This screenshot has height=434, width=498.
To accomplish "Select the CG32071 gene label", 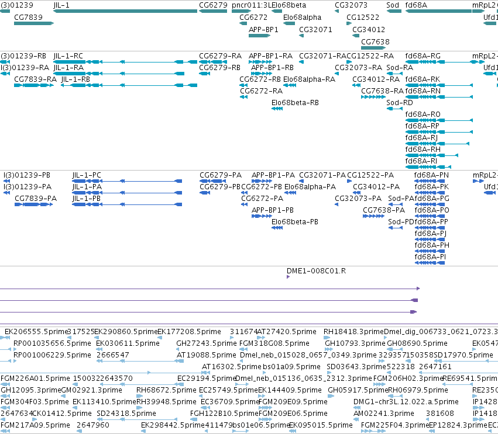I will pos(315,29).
